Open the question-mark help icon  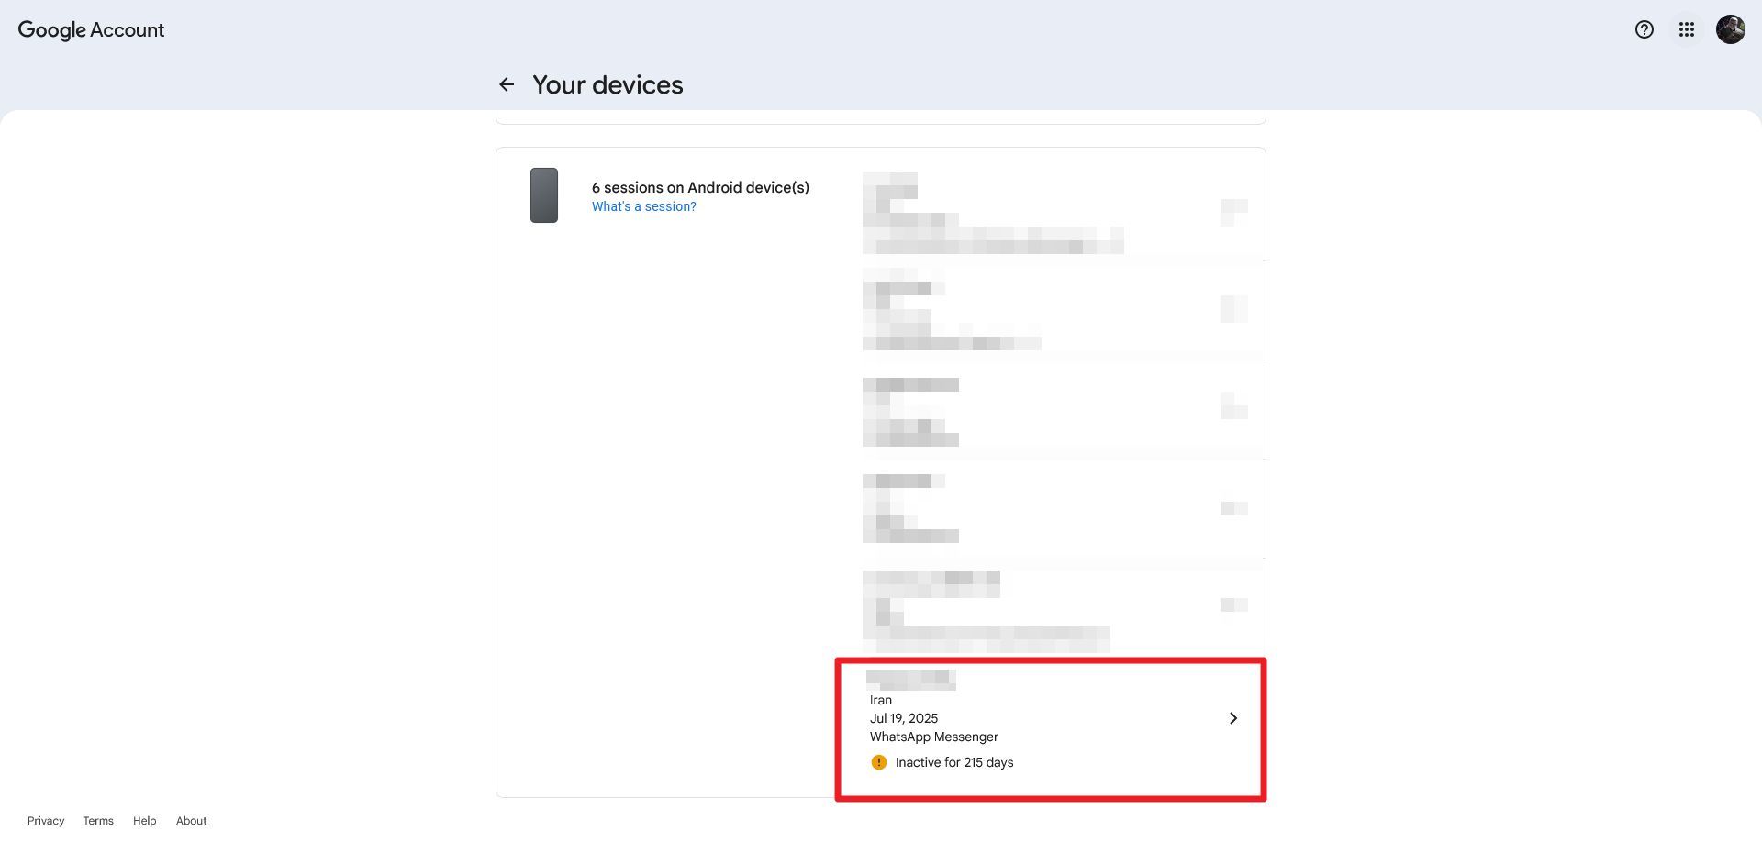1644,29
